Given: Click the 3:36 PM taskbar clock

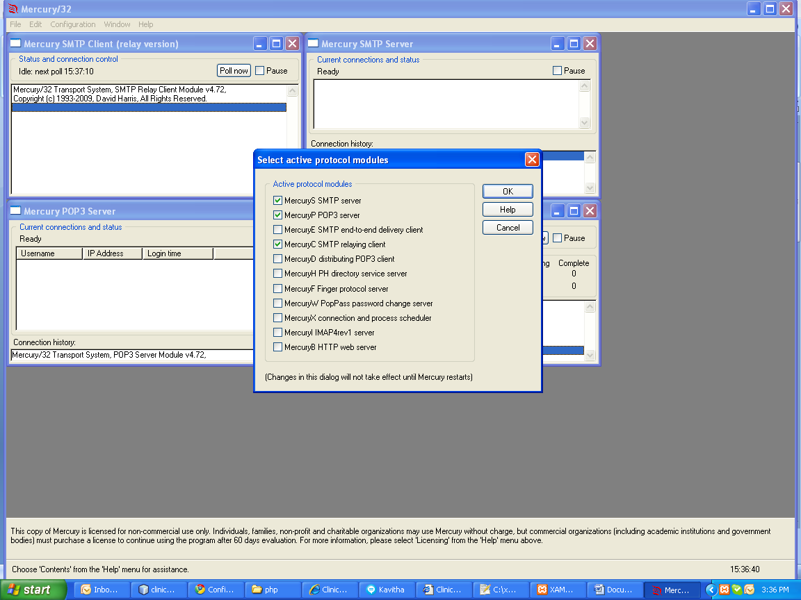Looking at the screenshot, I should pos(775,590).
